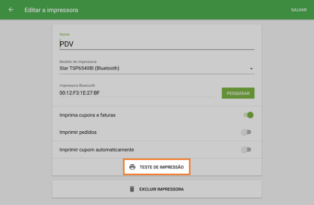Enable Imprimir pedidos switch
The image size is (314, 205).
point(246,132)
